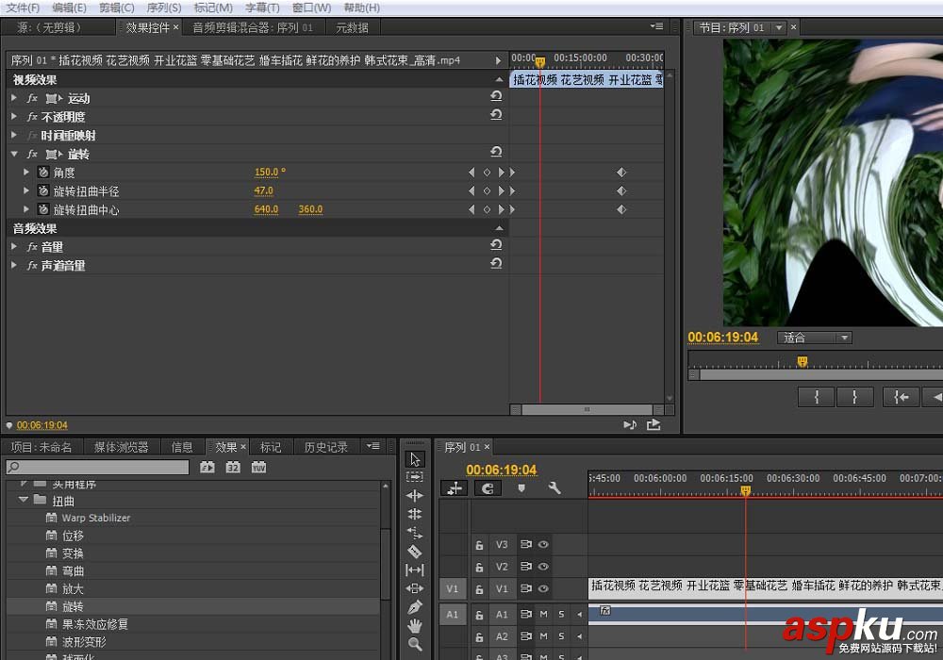This screenshot has height=660, width=943.
Task: Toggle lock on track V1
Action: click(x=479, y=589)
